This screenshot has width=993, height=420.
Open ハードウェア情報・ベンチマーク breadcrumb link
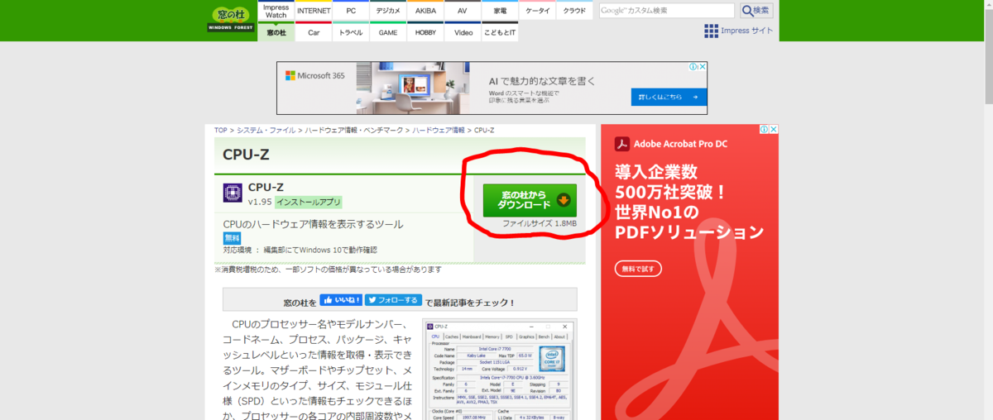point(353,131)
